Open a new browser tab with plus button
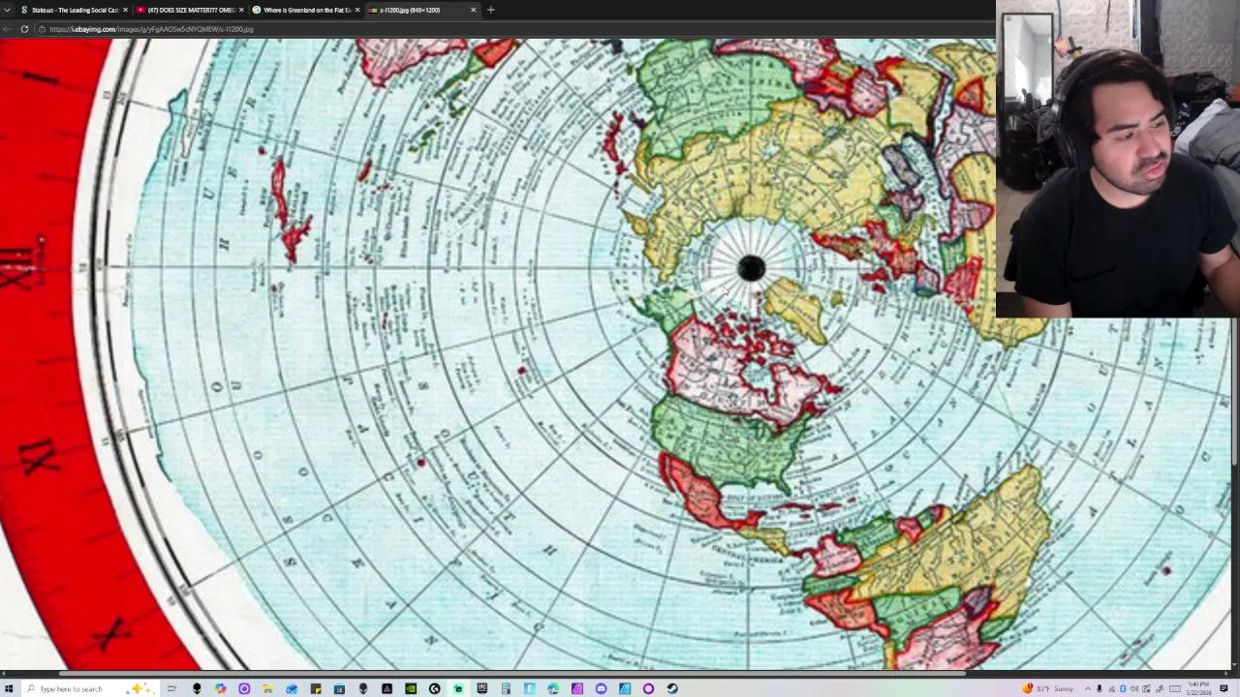Image resolution: width=1240 pixels, height=697 pixels. [x=490, y=10]
